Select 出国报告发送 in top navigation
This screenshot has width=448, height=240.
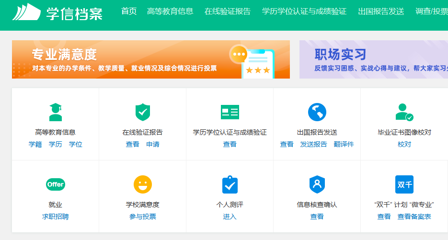tap(381, 11)
